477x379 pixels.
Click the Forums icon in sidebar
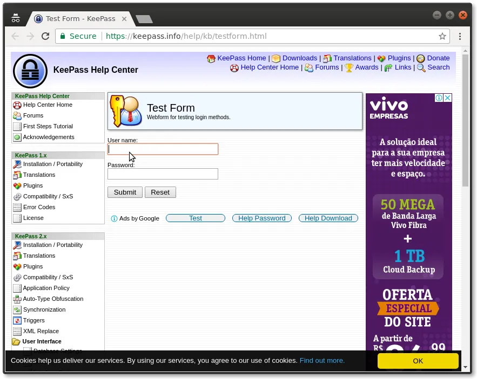coord(17,116)
